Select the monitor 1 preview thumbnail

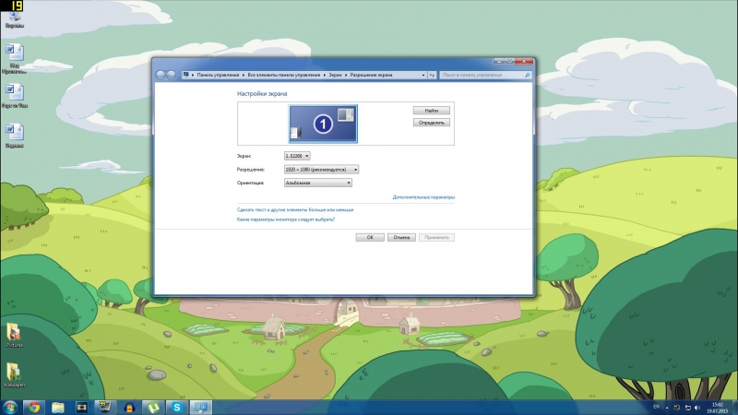(323, 124)
